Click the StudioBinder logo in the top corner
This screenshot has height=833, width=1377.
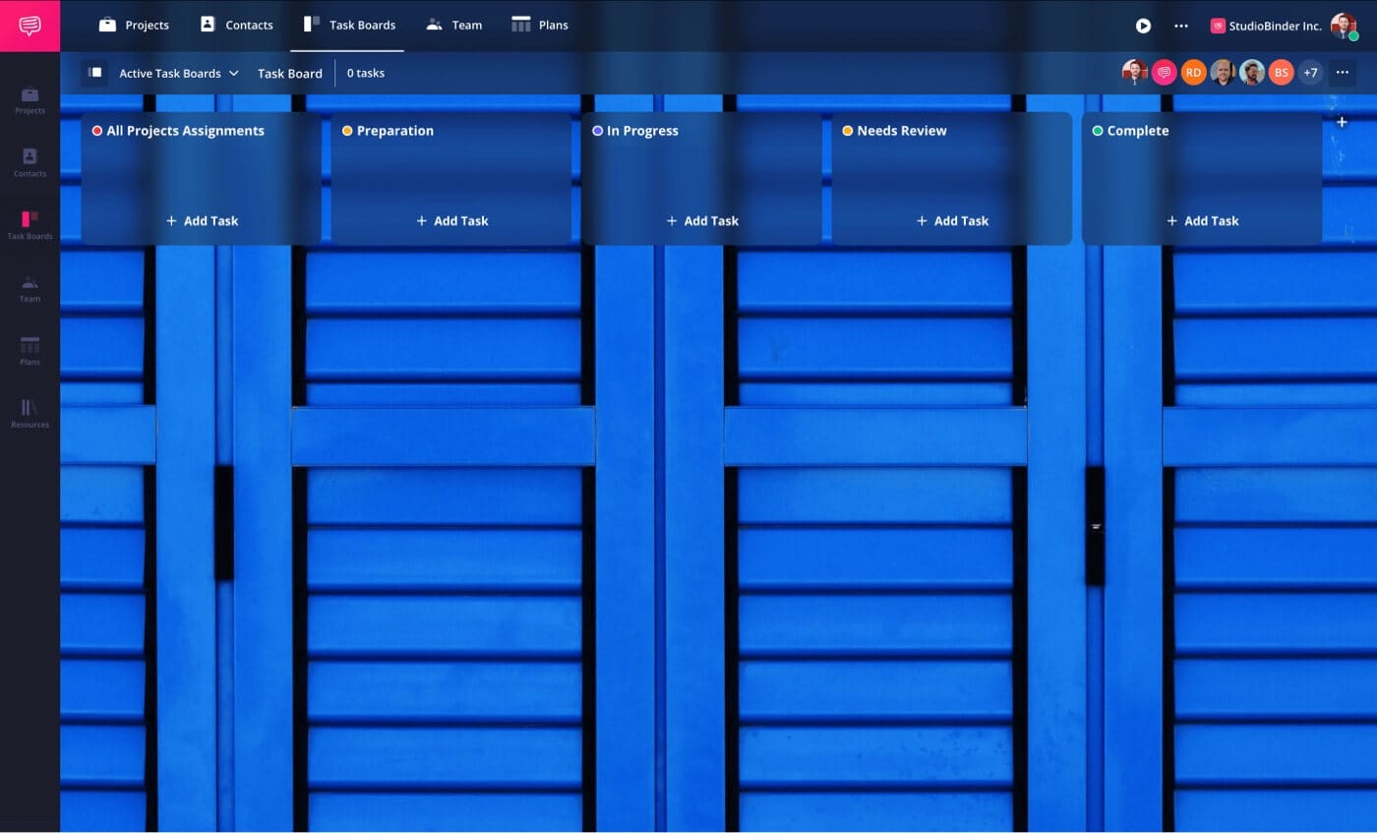(30, 25)
